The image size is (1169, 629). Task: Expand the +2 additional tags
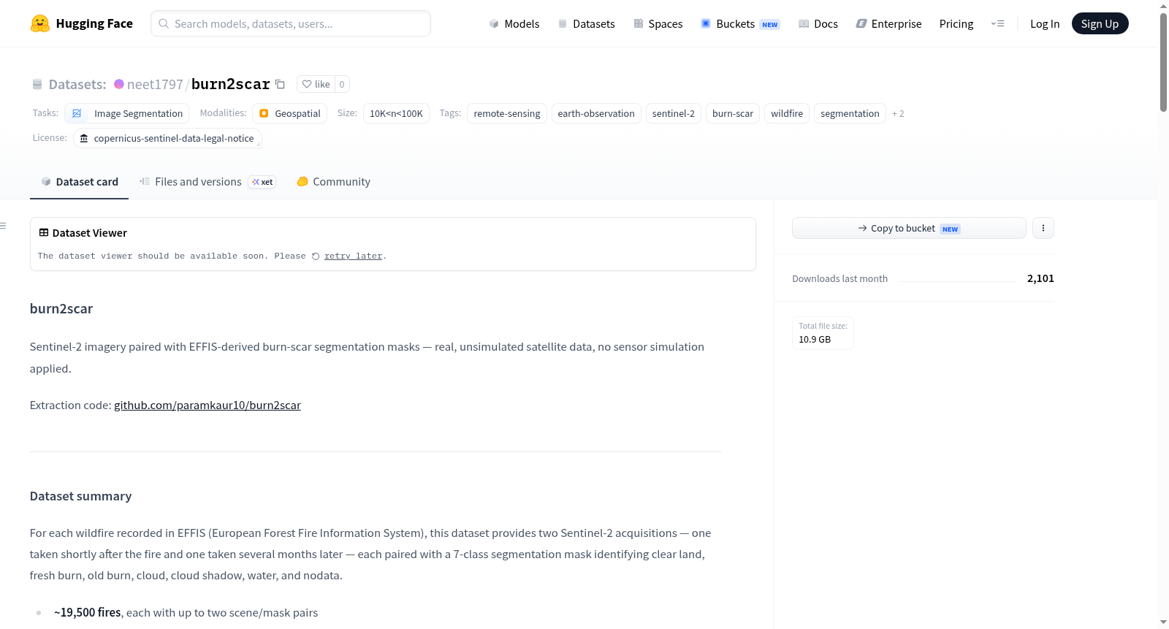898,114
